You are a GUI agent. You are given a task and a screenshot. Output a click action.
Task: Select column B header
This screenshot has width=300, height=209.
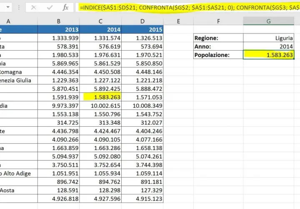tap(59, 21)
